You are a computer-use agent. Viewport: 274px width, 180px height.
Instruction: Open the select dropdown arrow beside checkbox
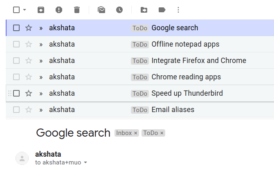pos(25,10)
